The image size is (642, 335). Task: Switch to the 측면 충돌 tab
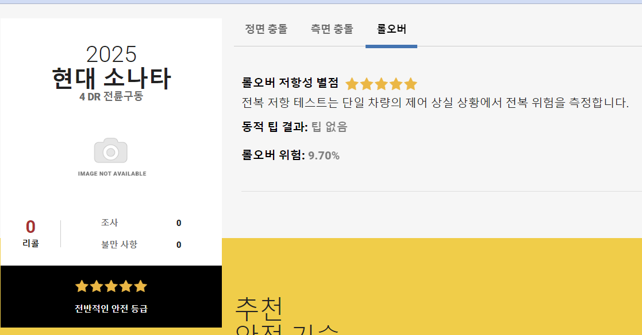coord(332,29)
